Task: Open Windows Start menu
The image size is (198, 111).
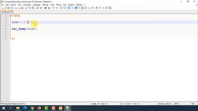Action: (x=3, y=108)
